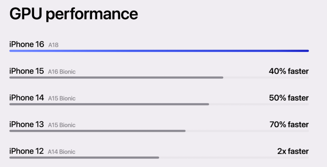Image resolution: width=327 pixels, height=167 pixels.
Task: Click the iPhone 12 label
Action: coord(27,151)
